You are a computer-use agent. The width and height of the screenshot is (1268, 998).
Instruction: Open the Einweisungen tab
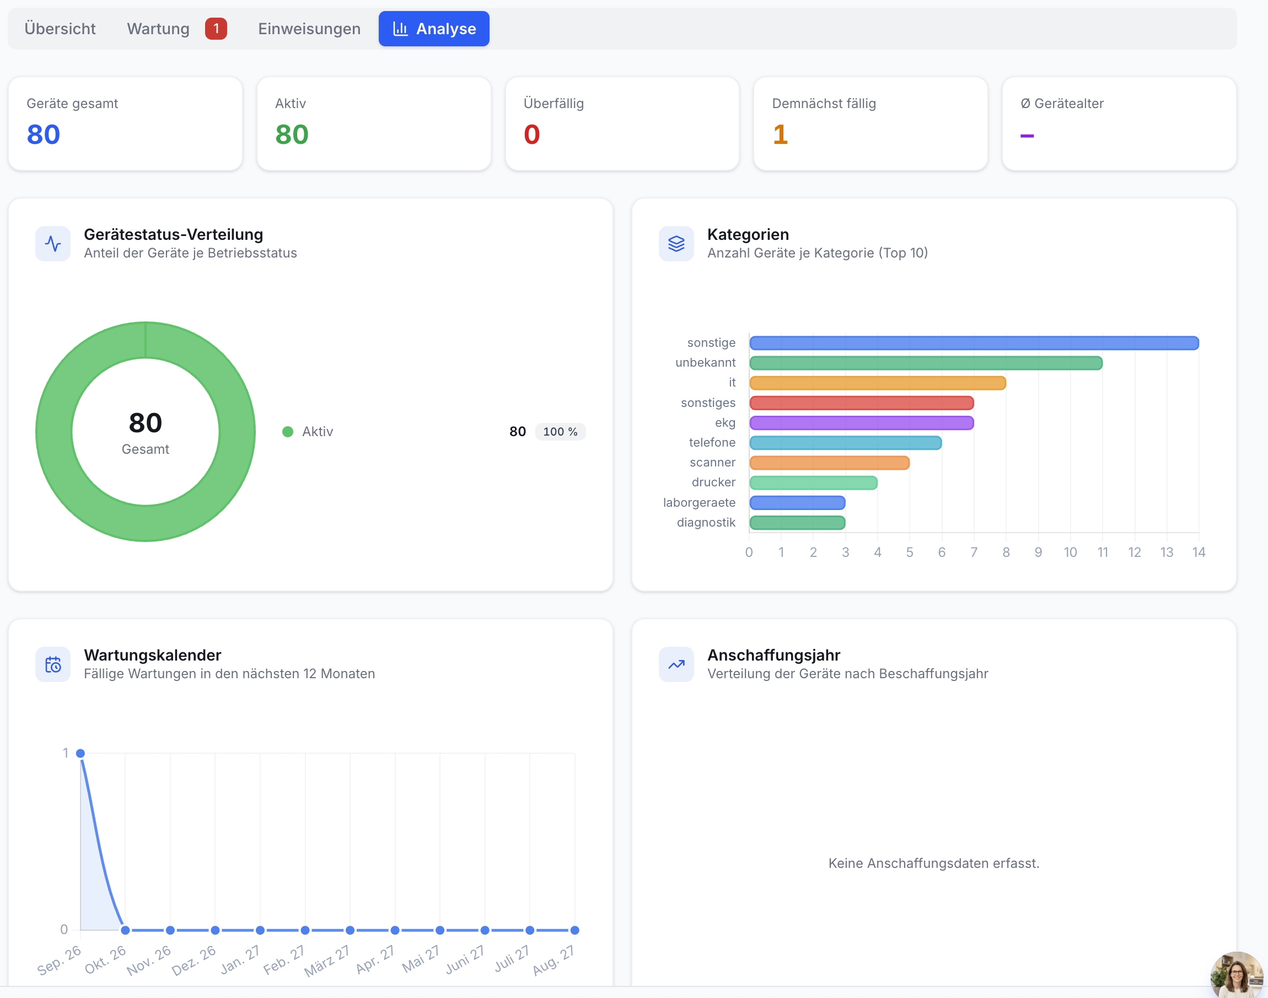(x=309, y=29)
